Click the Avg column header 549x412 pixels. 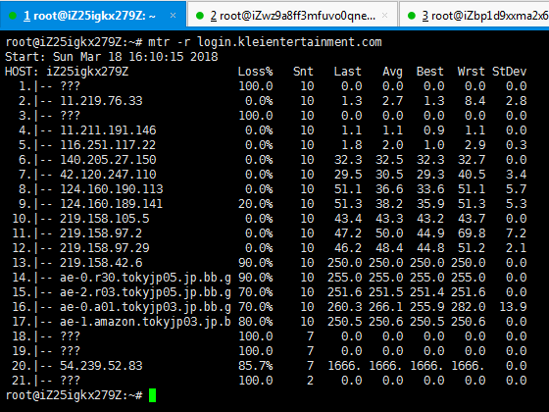[392, 71]
